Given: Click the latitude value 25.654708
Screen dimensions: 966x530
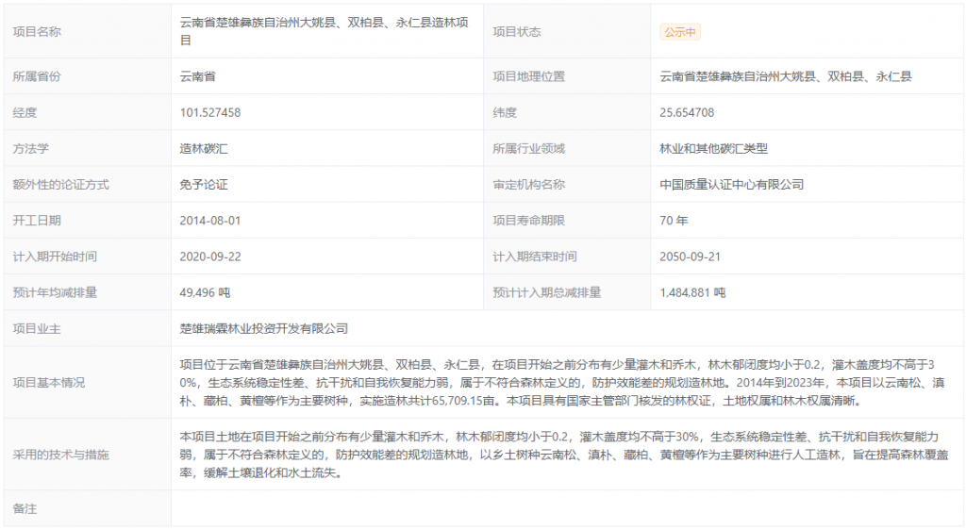Looking at the screenshot, I should tap(687, 112).
